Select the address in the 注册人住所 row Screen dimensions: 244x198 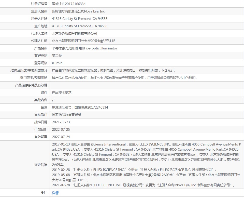tap(80, 19)
